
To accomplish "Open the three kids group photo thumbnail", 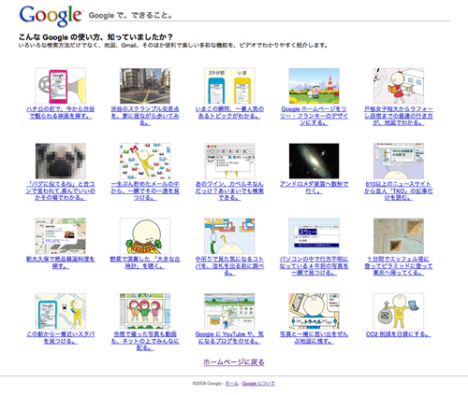I will point(145,311).
